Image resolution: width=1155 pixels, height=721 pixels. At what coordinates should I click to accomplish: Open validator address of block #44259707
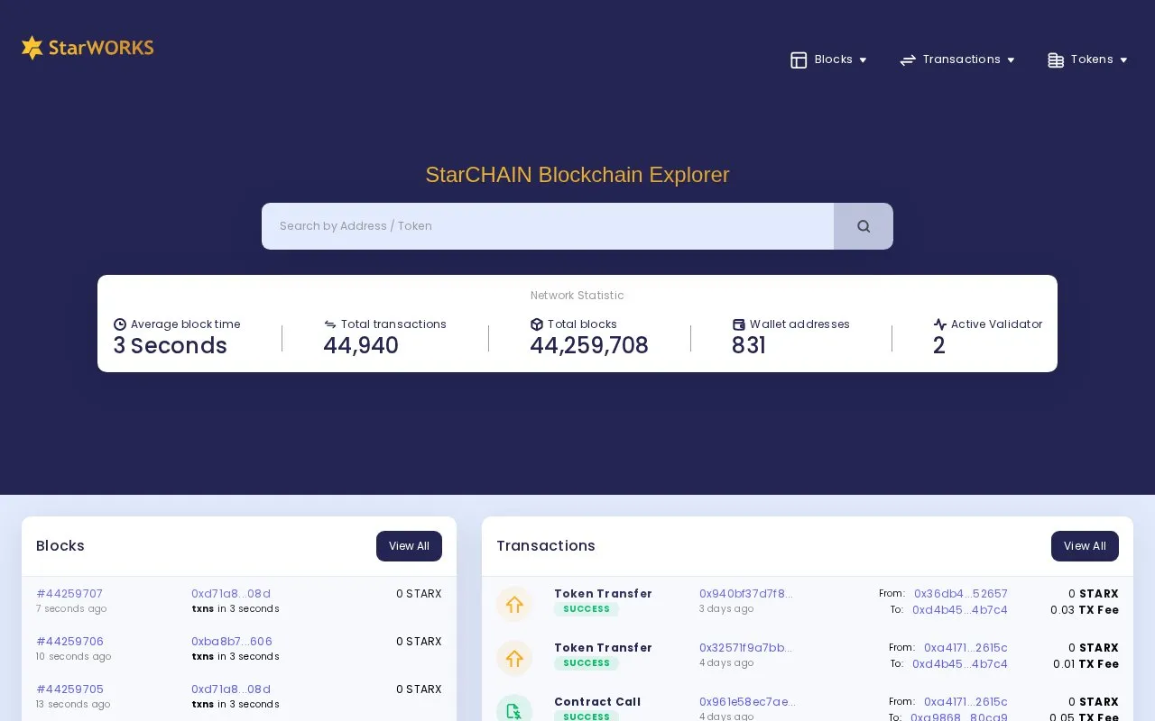pyautogui.click(x=231, y=594)
